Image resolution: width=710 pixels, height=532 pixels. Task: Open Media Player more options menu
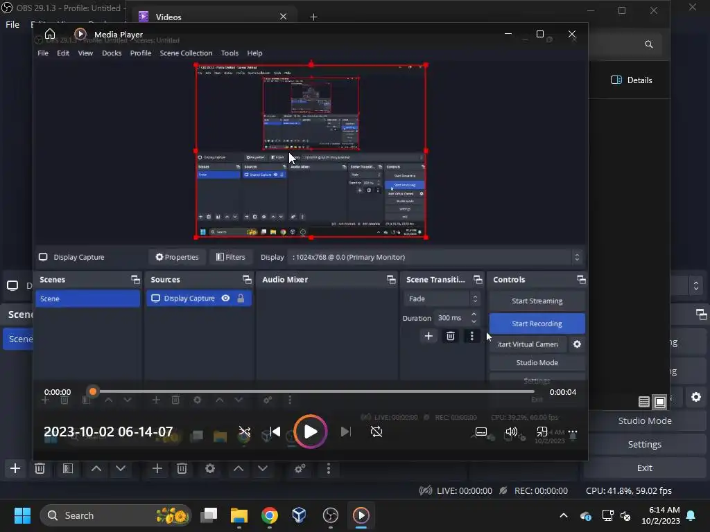tap(572, 432)
